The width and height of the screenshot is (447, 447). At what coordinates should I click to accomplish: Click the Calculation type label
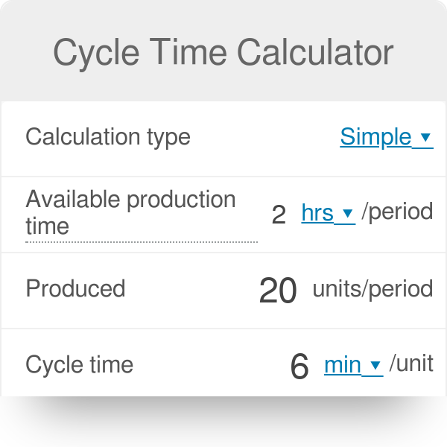click(108, 137)
